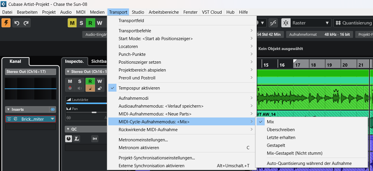373x171 pixels.
Task: Expand Punch-Punkte submenu
Action: (x=182, y=54)
